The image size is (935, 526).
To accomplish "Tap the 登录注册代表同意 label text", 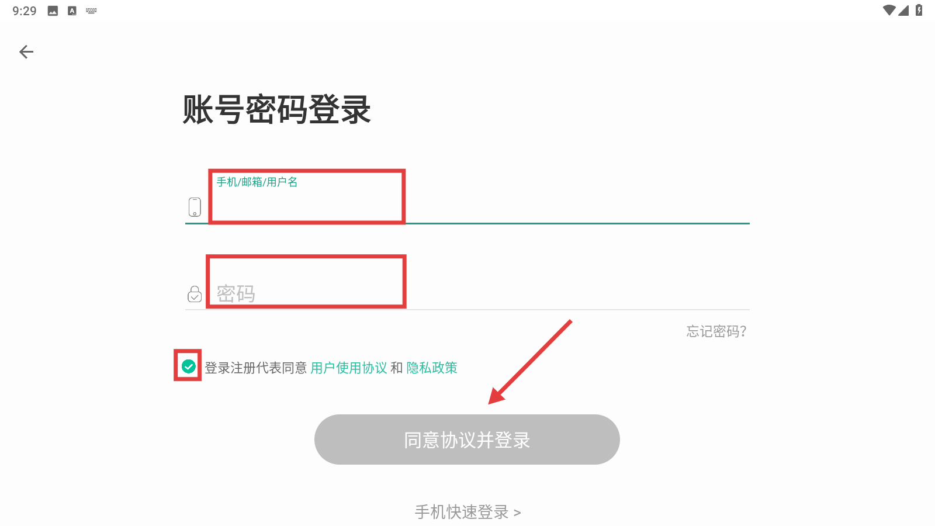I will pos(255,368).
